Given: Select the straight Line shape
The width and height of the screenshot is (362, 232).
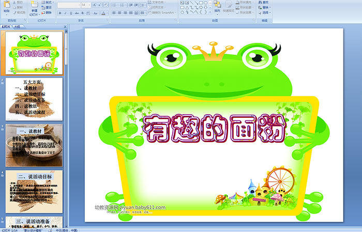Looking at the screenshot, I should (x=191, y=3).
